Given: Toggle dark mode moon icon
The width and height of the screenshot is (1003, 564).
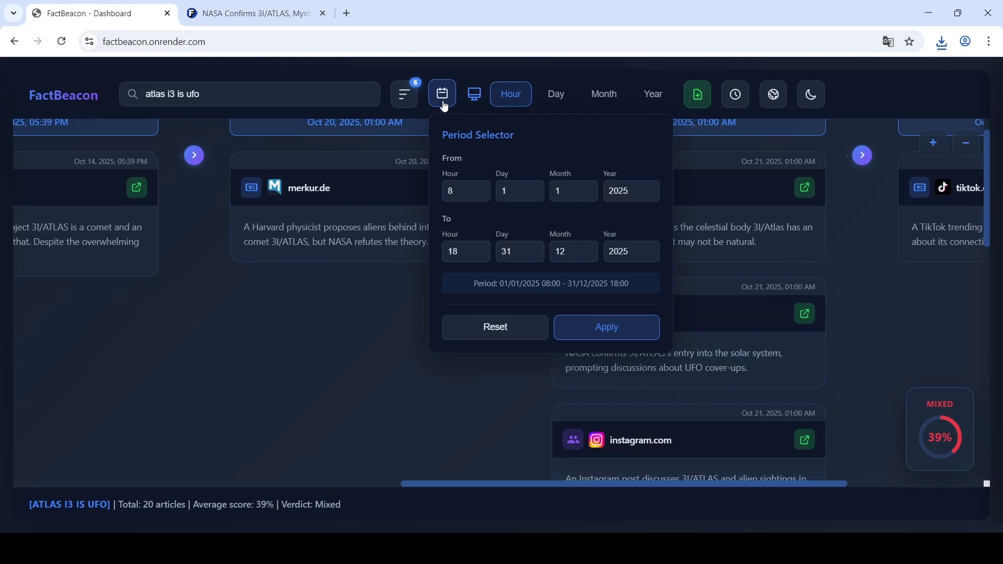Looking at the screenshot, I should pos(811,95).
